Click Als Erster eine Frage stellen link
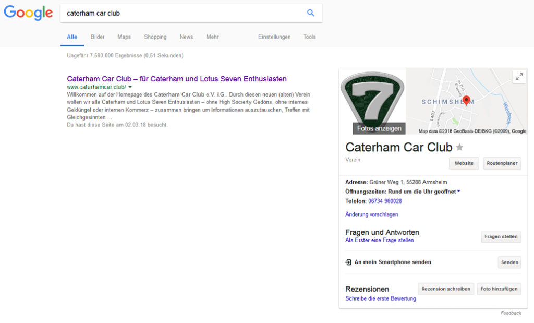This screenshot has height=323, width=534. click(380, 240)
